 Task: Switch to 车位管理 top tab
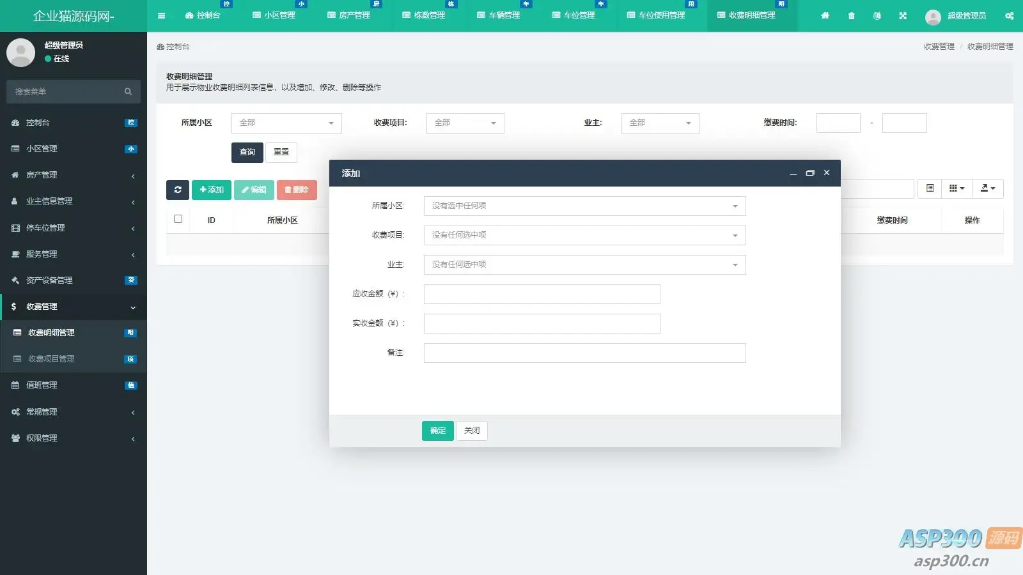573,15
